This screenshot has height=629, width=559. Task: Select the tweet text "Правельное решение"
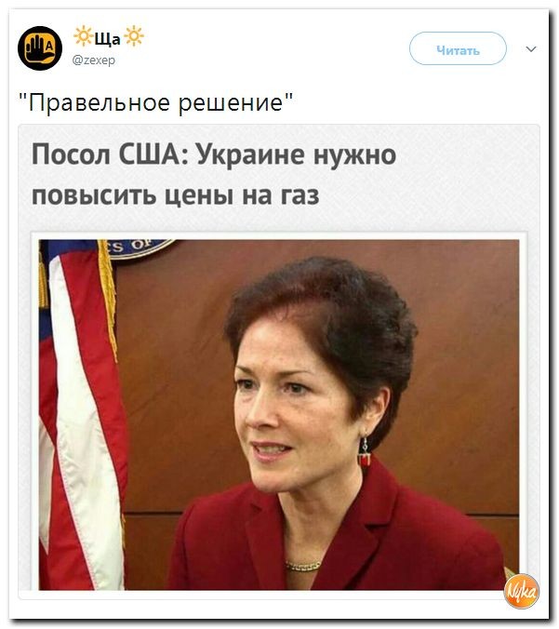coord(156,102)
